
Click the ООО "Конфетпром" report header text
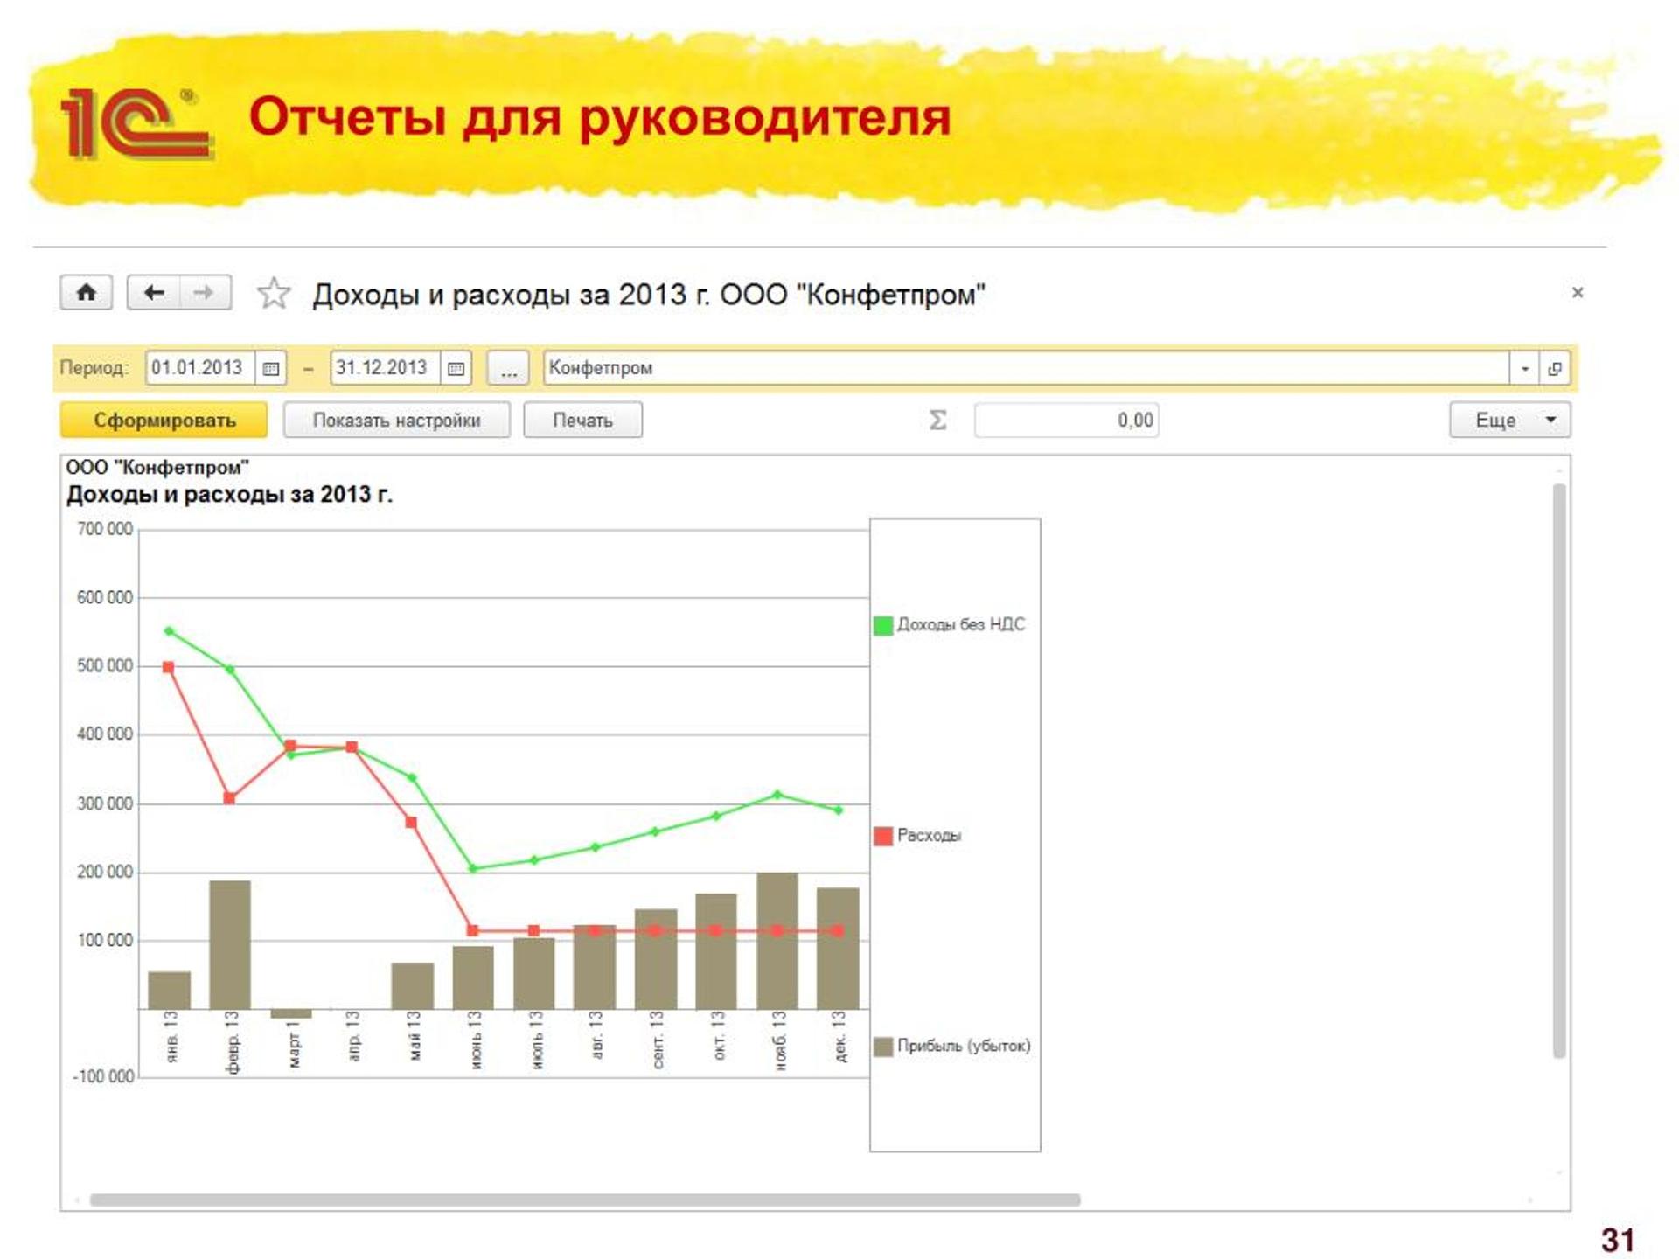click(x=157, y=468)
